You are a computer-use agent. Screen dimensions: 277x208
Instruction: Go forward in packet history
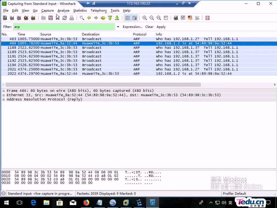[96, 18]
